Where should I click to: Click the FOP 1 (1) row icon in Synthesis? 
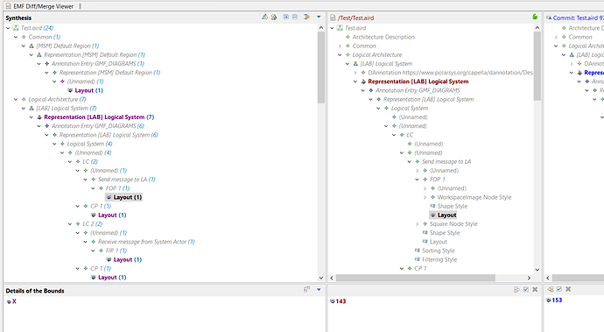coord(101,188)
